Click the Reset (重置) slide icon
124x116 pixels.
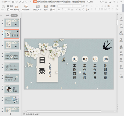click(x=51, y=6)
